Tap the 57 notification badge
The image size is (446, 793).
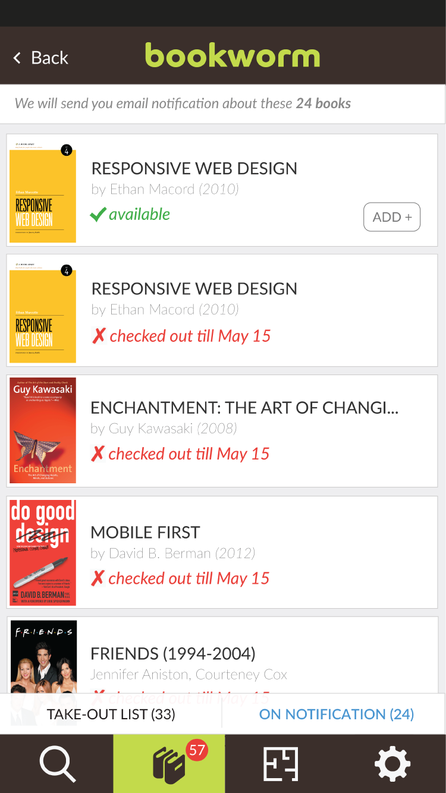click(196, 750)
